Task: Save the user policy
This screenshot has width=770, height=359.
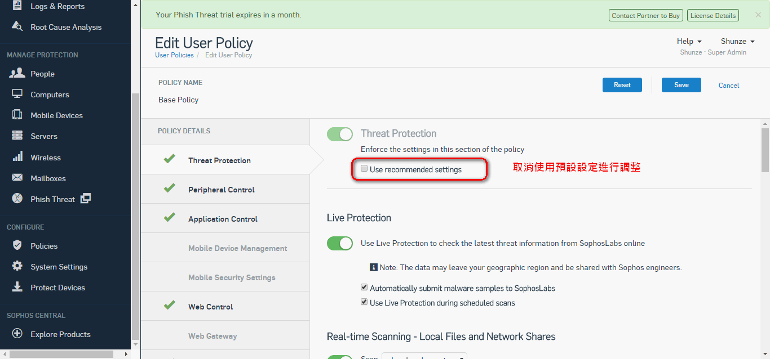Action: point(682,85)
